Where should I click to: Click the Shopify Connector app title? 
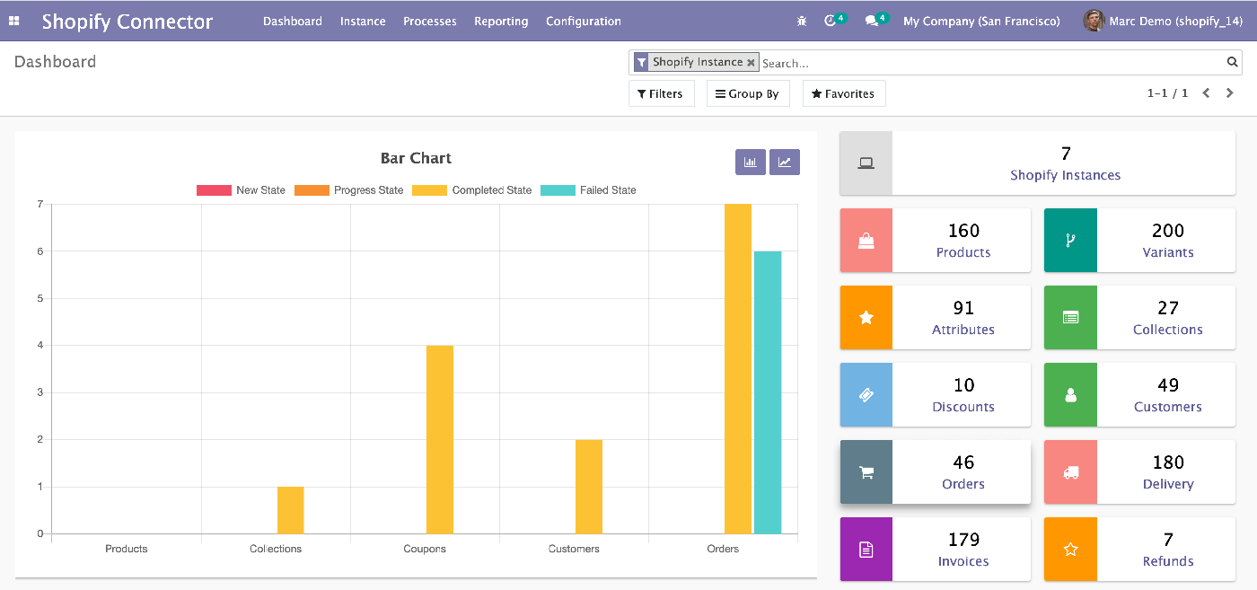click(x=127, y=22)
